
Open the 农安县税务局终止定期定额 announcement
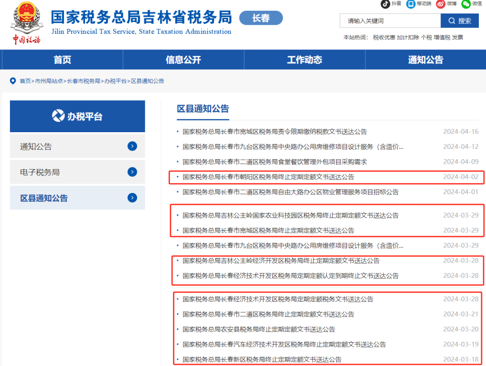tap(258, 330)
